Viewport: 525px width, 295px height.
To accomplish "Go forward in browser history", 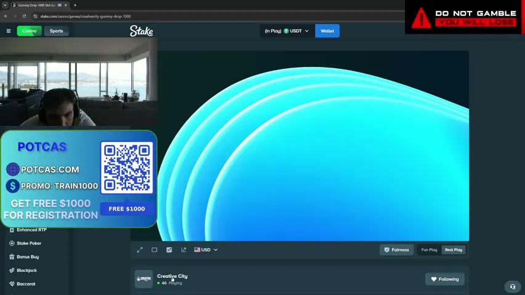I will click(x=15, y=16).
